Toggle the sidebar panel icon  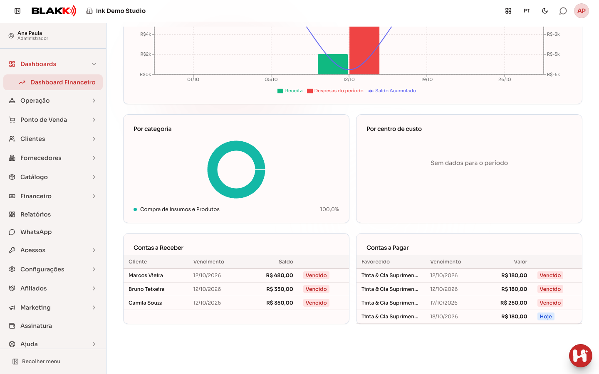[x=17, y=11]
